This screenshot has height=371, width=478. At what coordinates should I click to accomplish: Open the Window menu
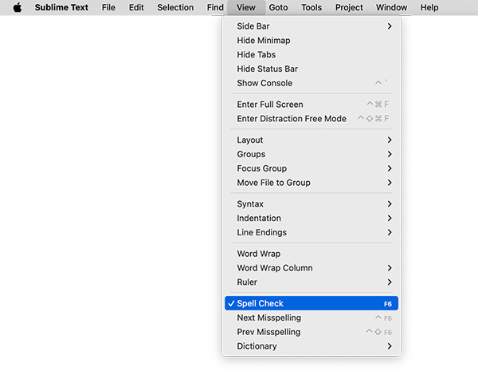point(391,7)
